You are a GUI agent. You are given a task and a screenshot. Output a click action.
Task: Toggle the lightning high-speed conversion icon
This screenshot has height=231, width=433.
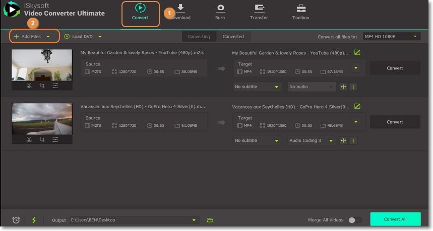[34, 220]
